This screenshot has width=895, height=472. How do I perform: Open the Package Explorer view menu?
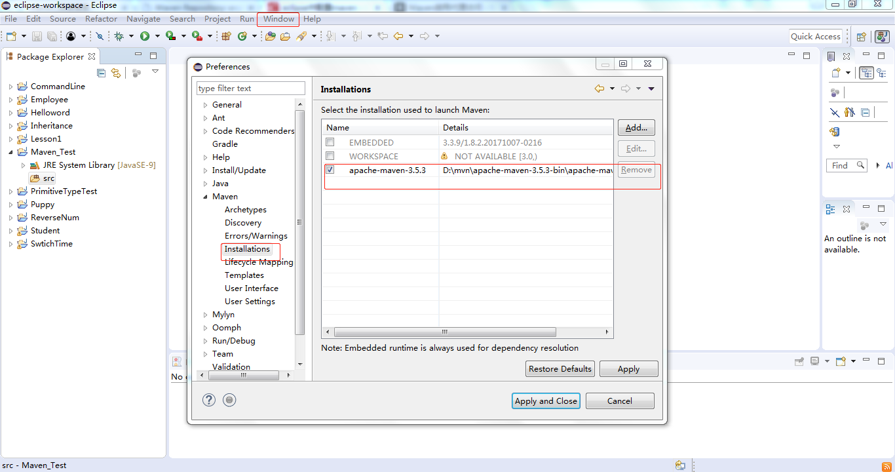[155, 71]
